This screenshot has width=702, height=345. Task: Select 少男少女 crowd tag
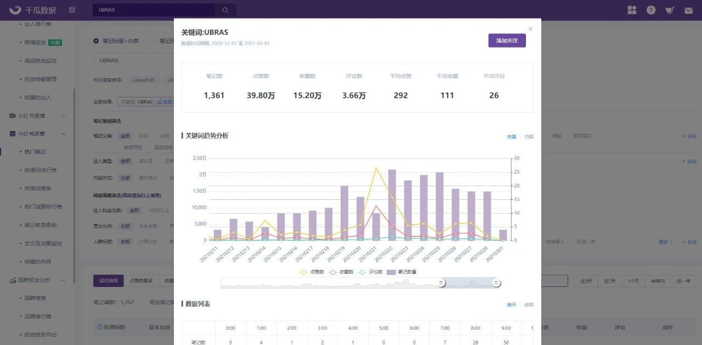click(148, 242)
